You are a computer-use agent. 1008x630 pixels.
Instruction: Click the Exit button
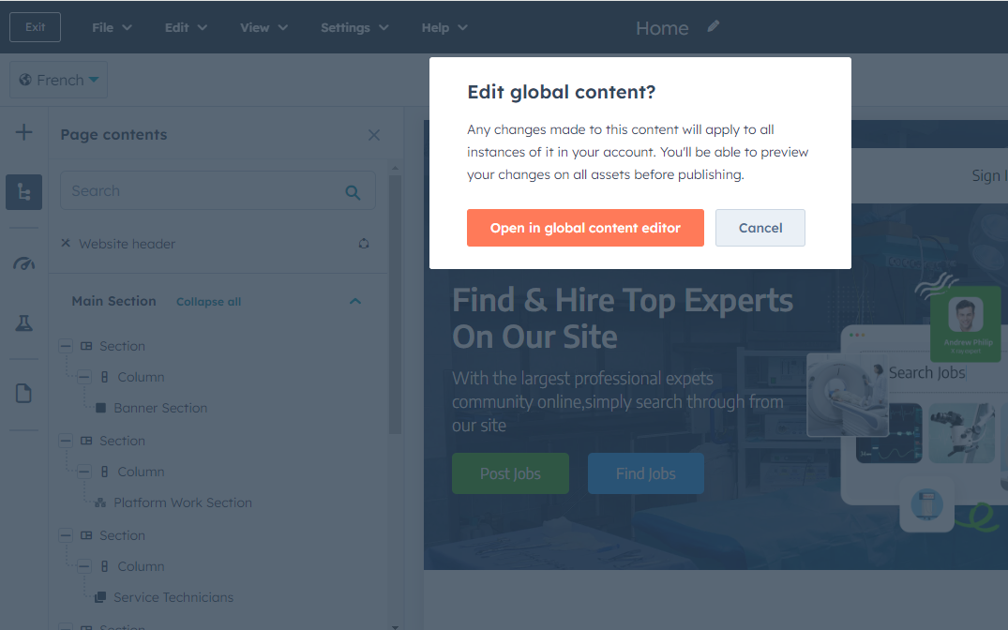coord(35,27)
